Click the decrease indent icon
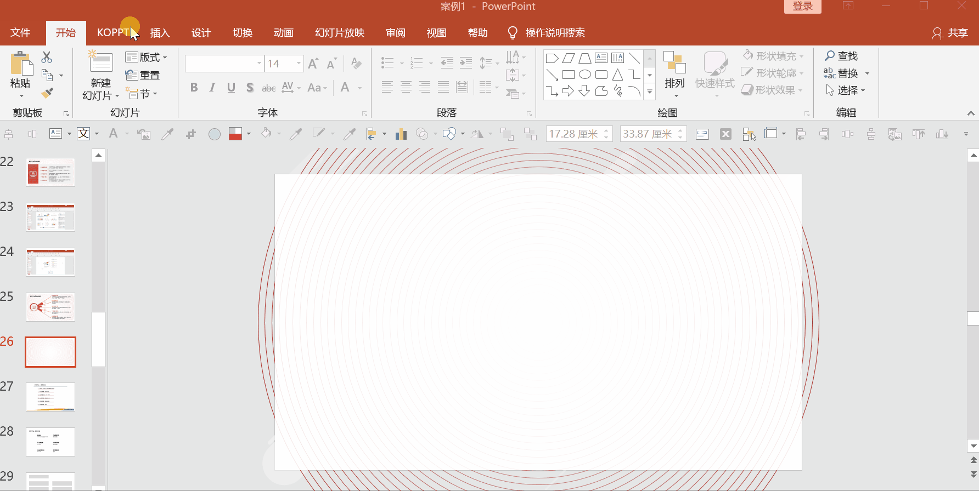The height and width of the screenshot is (491, 979). [447, 63]
